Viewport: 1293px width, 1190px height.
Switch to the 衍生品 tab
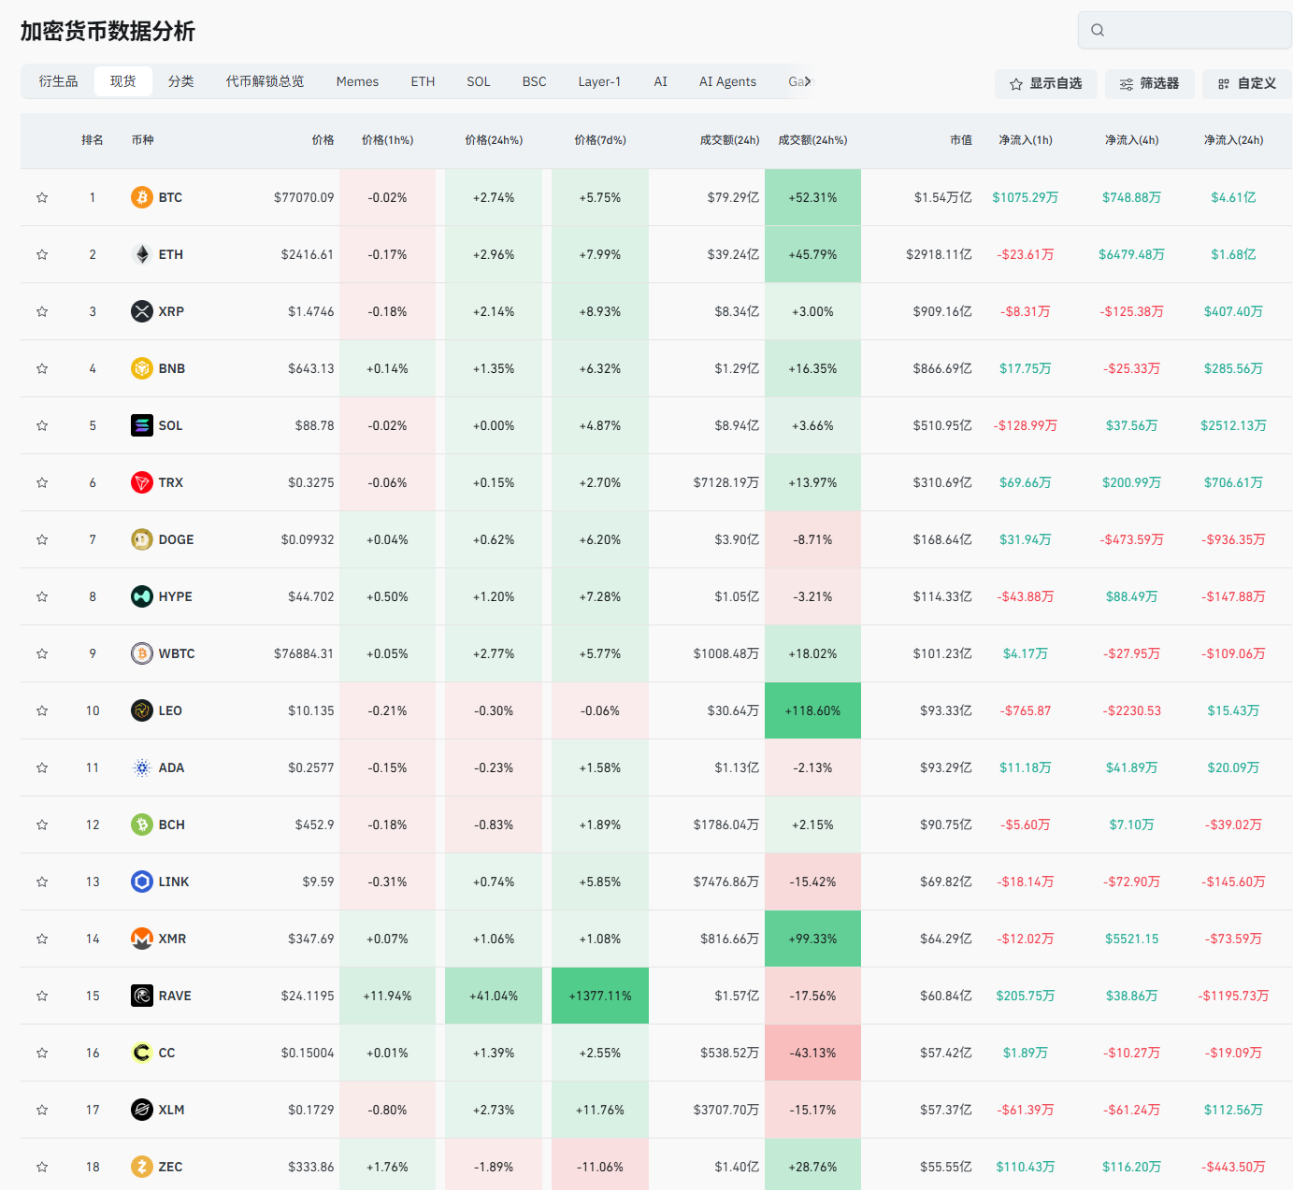[x=58, y=81]
